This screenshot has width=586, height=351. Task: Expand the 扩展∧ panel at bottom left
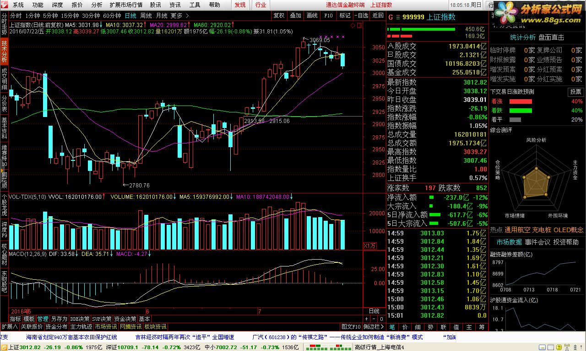tap(9, 327)
